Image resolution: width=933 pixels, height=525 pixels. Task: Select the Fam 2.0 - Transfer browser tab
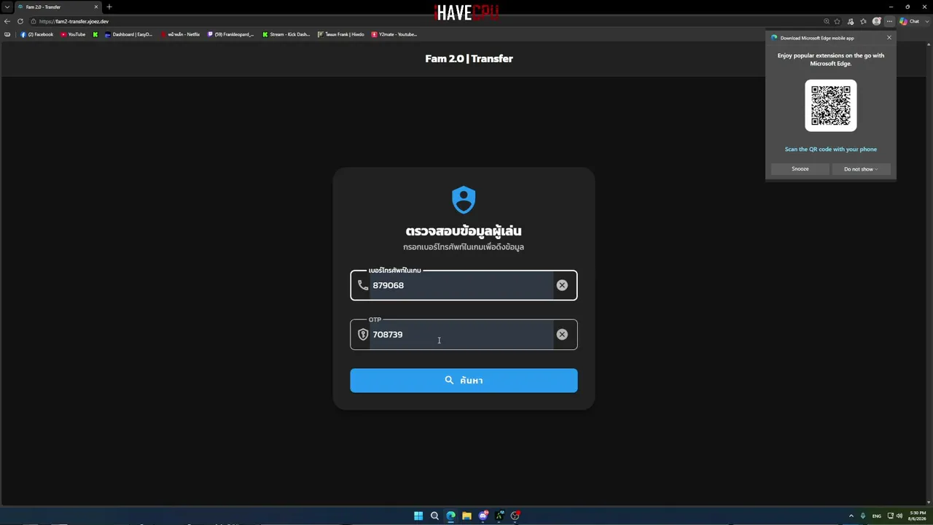pyautogui.click(x=57, y=7)
